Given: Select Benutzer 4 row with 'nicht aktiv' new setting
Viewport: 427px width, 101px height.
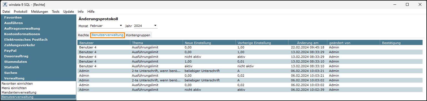Looking at the screenshot, I should (x=250, y=57).
